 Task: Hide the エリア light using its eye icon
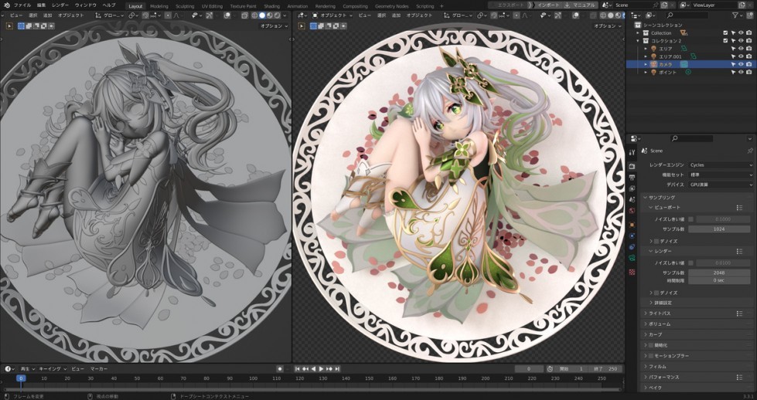(x=741, y=49)
